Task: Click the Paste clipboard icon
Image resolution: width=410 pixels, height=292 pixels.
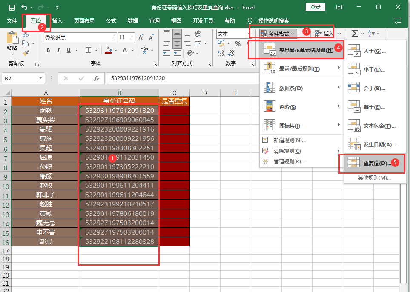Action: pyautogui.click(x=12, y=37)
